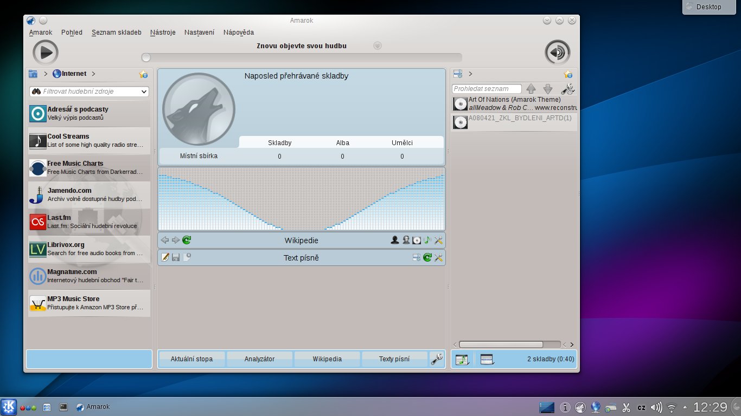Open Cool Streams radio service
The width and height of the screenshot is (741, 416).
pos(89,140)
